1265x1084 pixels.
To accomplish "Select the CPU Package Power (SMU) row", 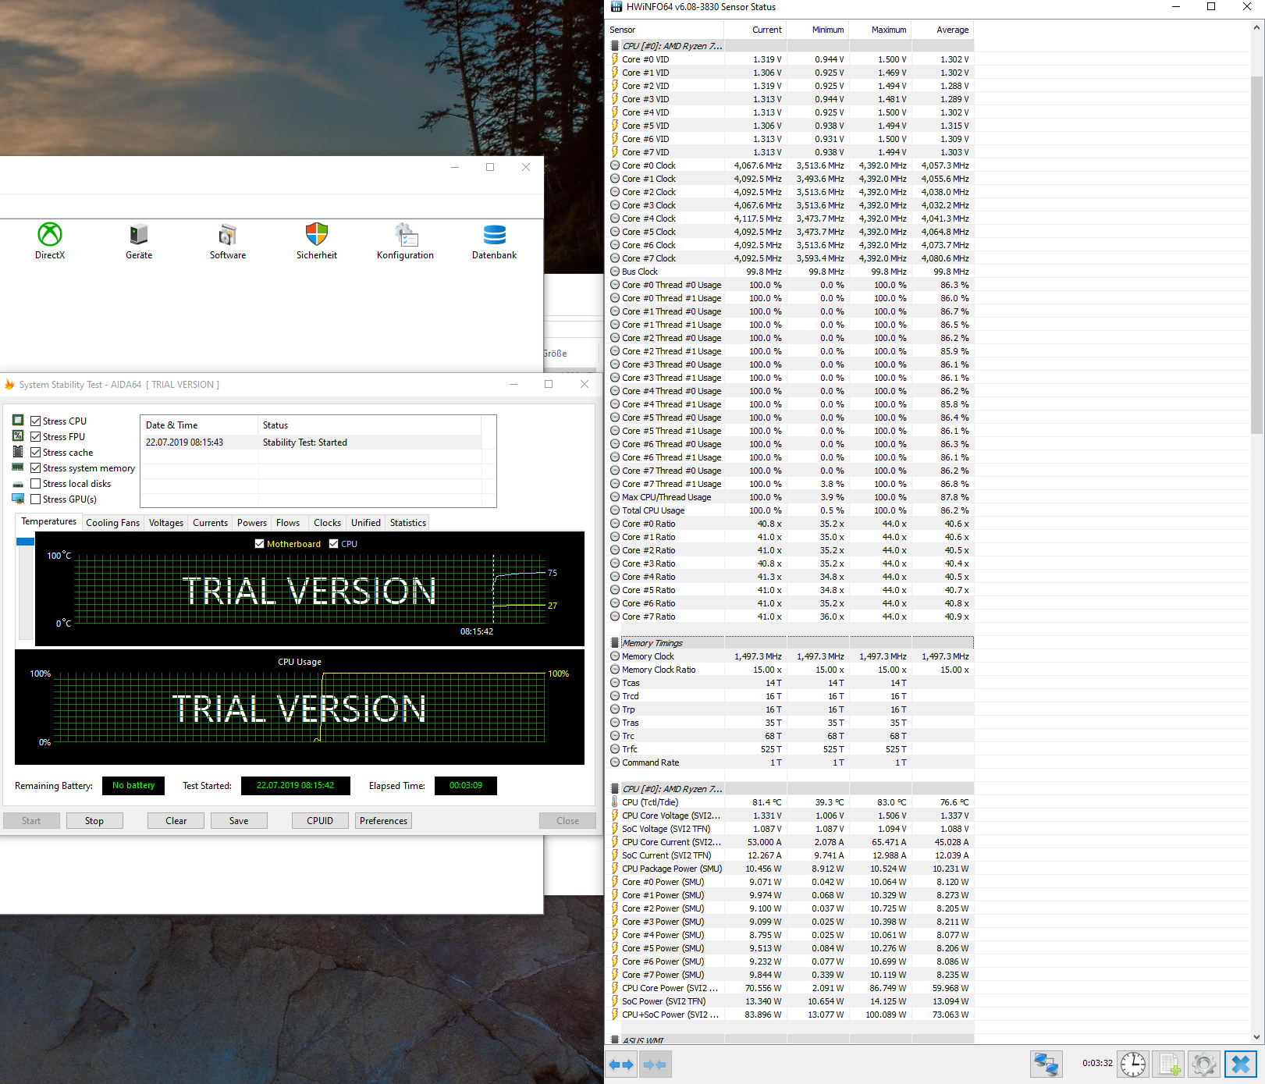I will pyautogui.click(x=791, y=869).
